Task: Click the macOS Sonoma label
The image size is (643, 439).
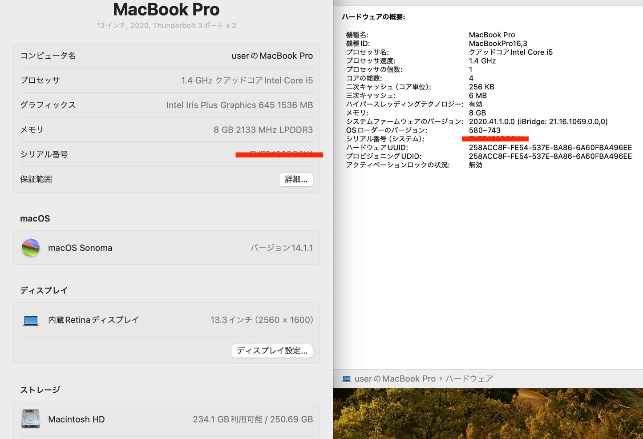Action: click(x=80, y=248)
